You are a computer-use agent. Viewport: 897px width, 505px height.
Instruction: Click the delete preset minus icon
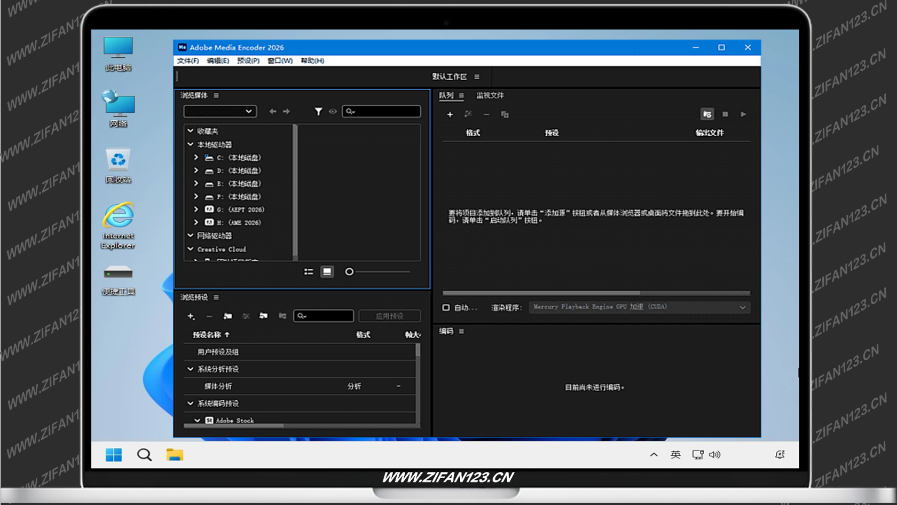click(x=209, y=316)
